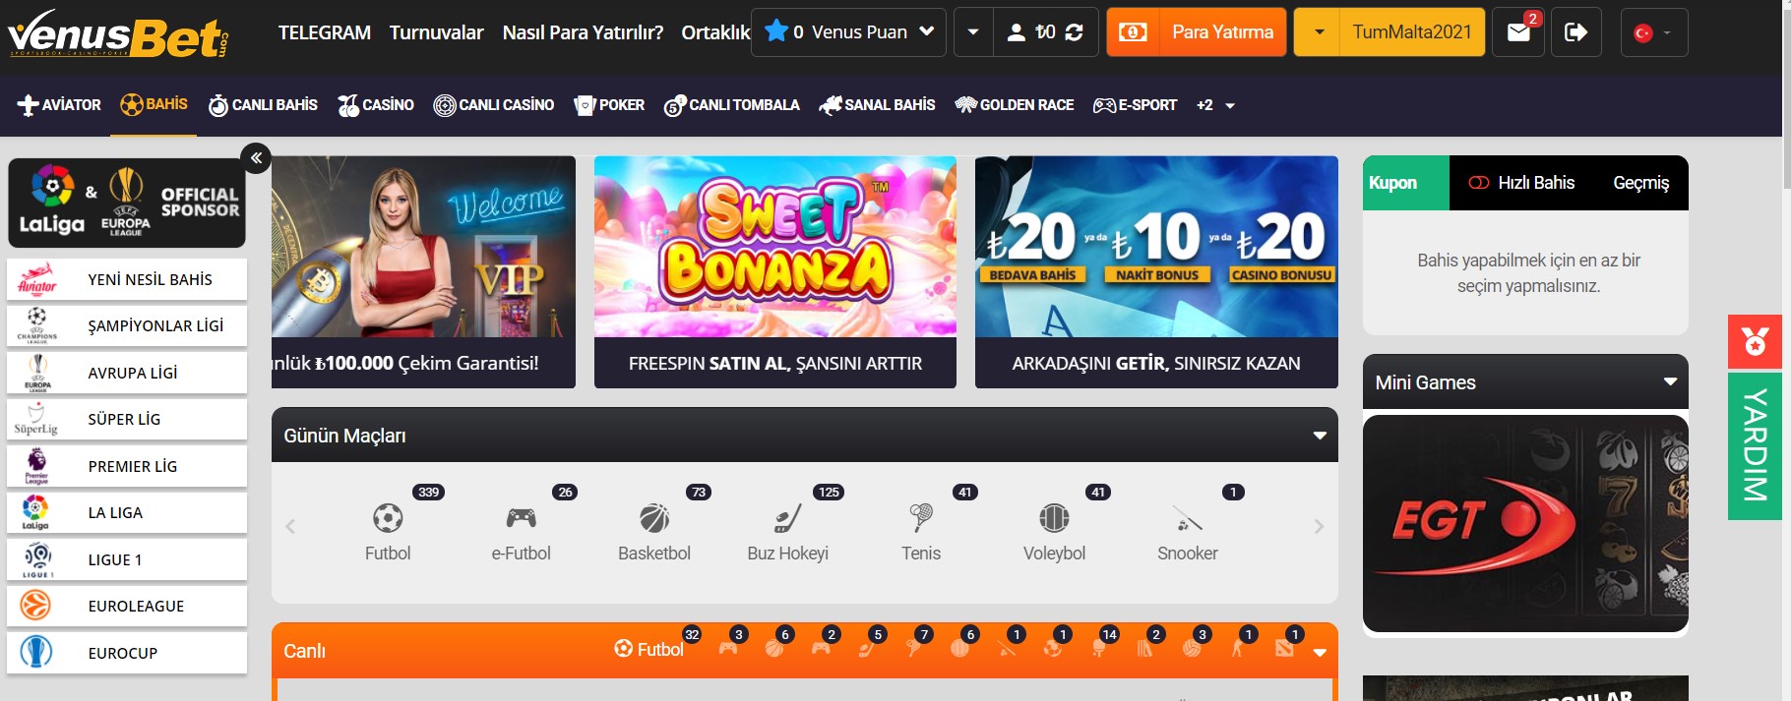Open BAHİS in main navigation
The width and height of the screenshot is (1791, 701).
click(154, 104)
